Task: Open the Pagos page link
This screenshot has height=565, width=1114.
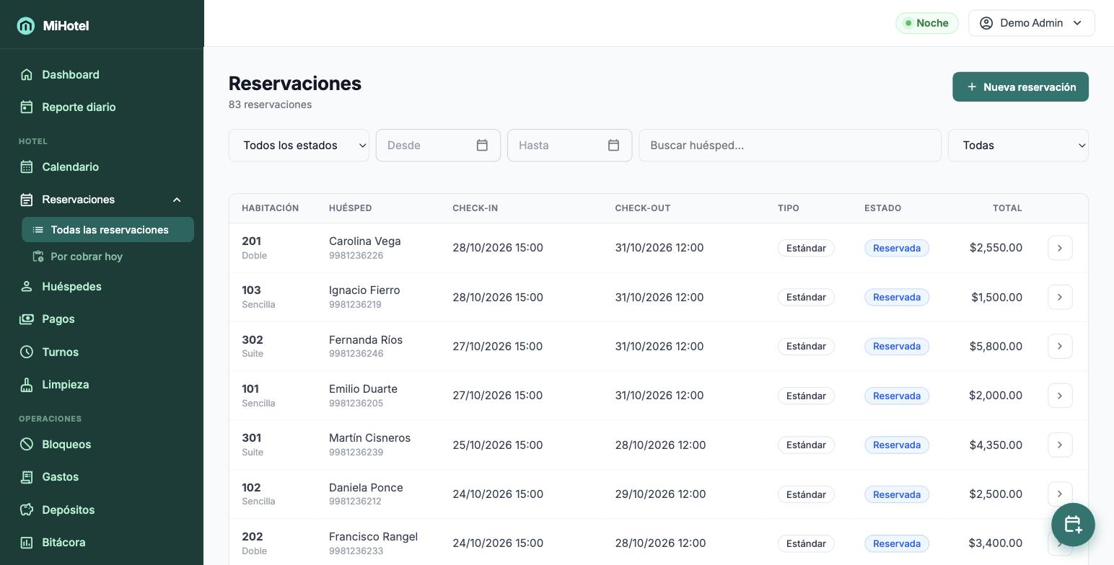Action: click(58, 319)
